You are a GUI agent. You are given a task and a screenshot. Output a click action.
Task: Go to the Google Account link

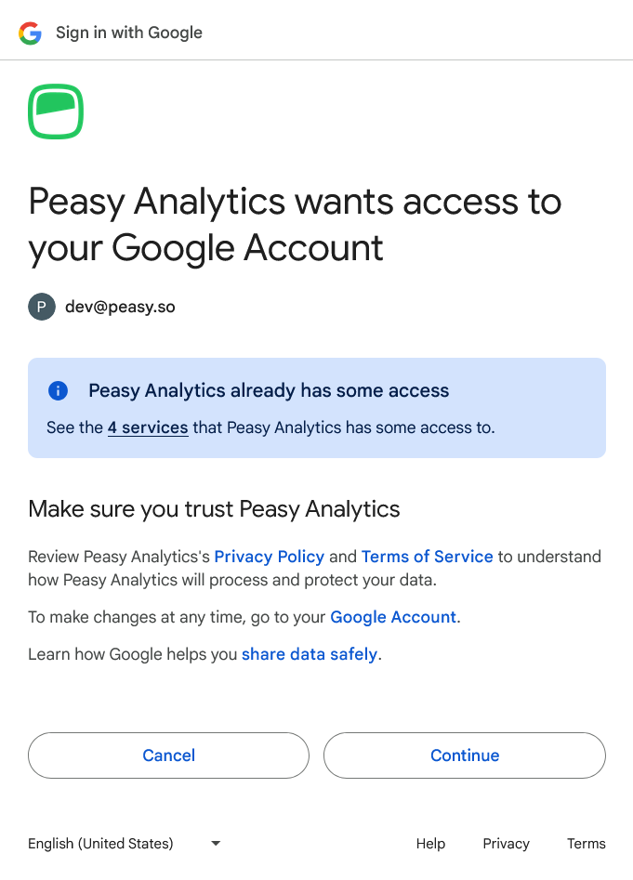click(393, 617)
